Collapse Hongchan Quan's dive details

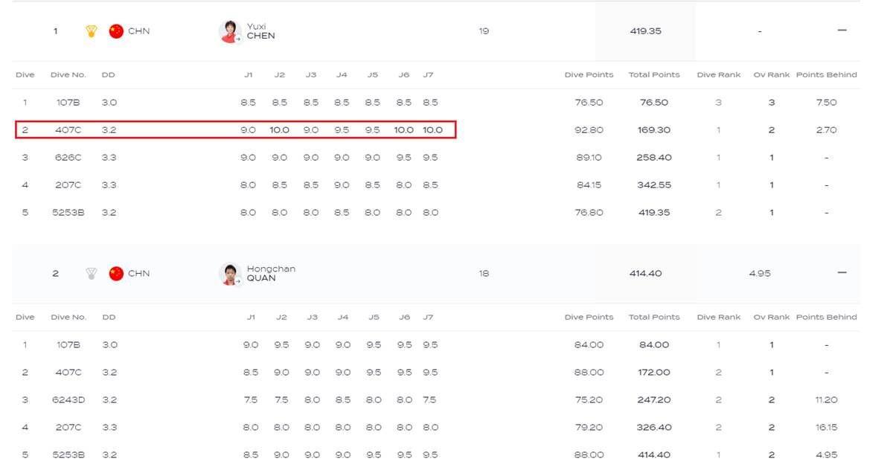[842, 273]
